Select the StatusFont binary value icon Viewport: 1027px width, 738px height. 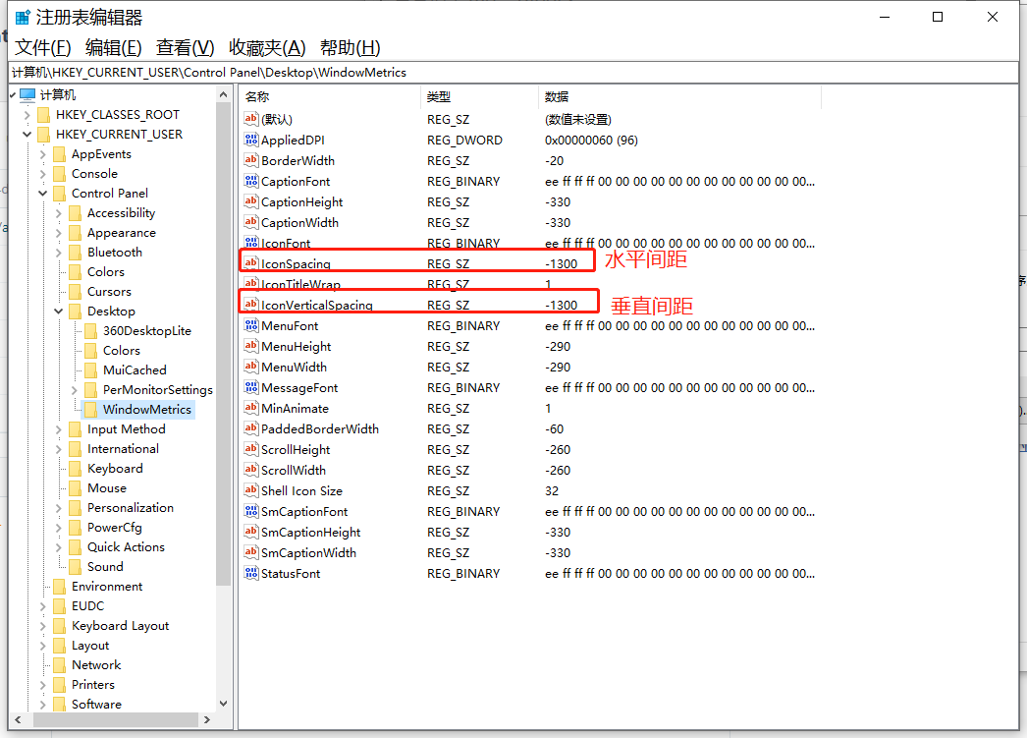251,573
